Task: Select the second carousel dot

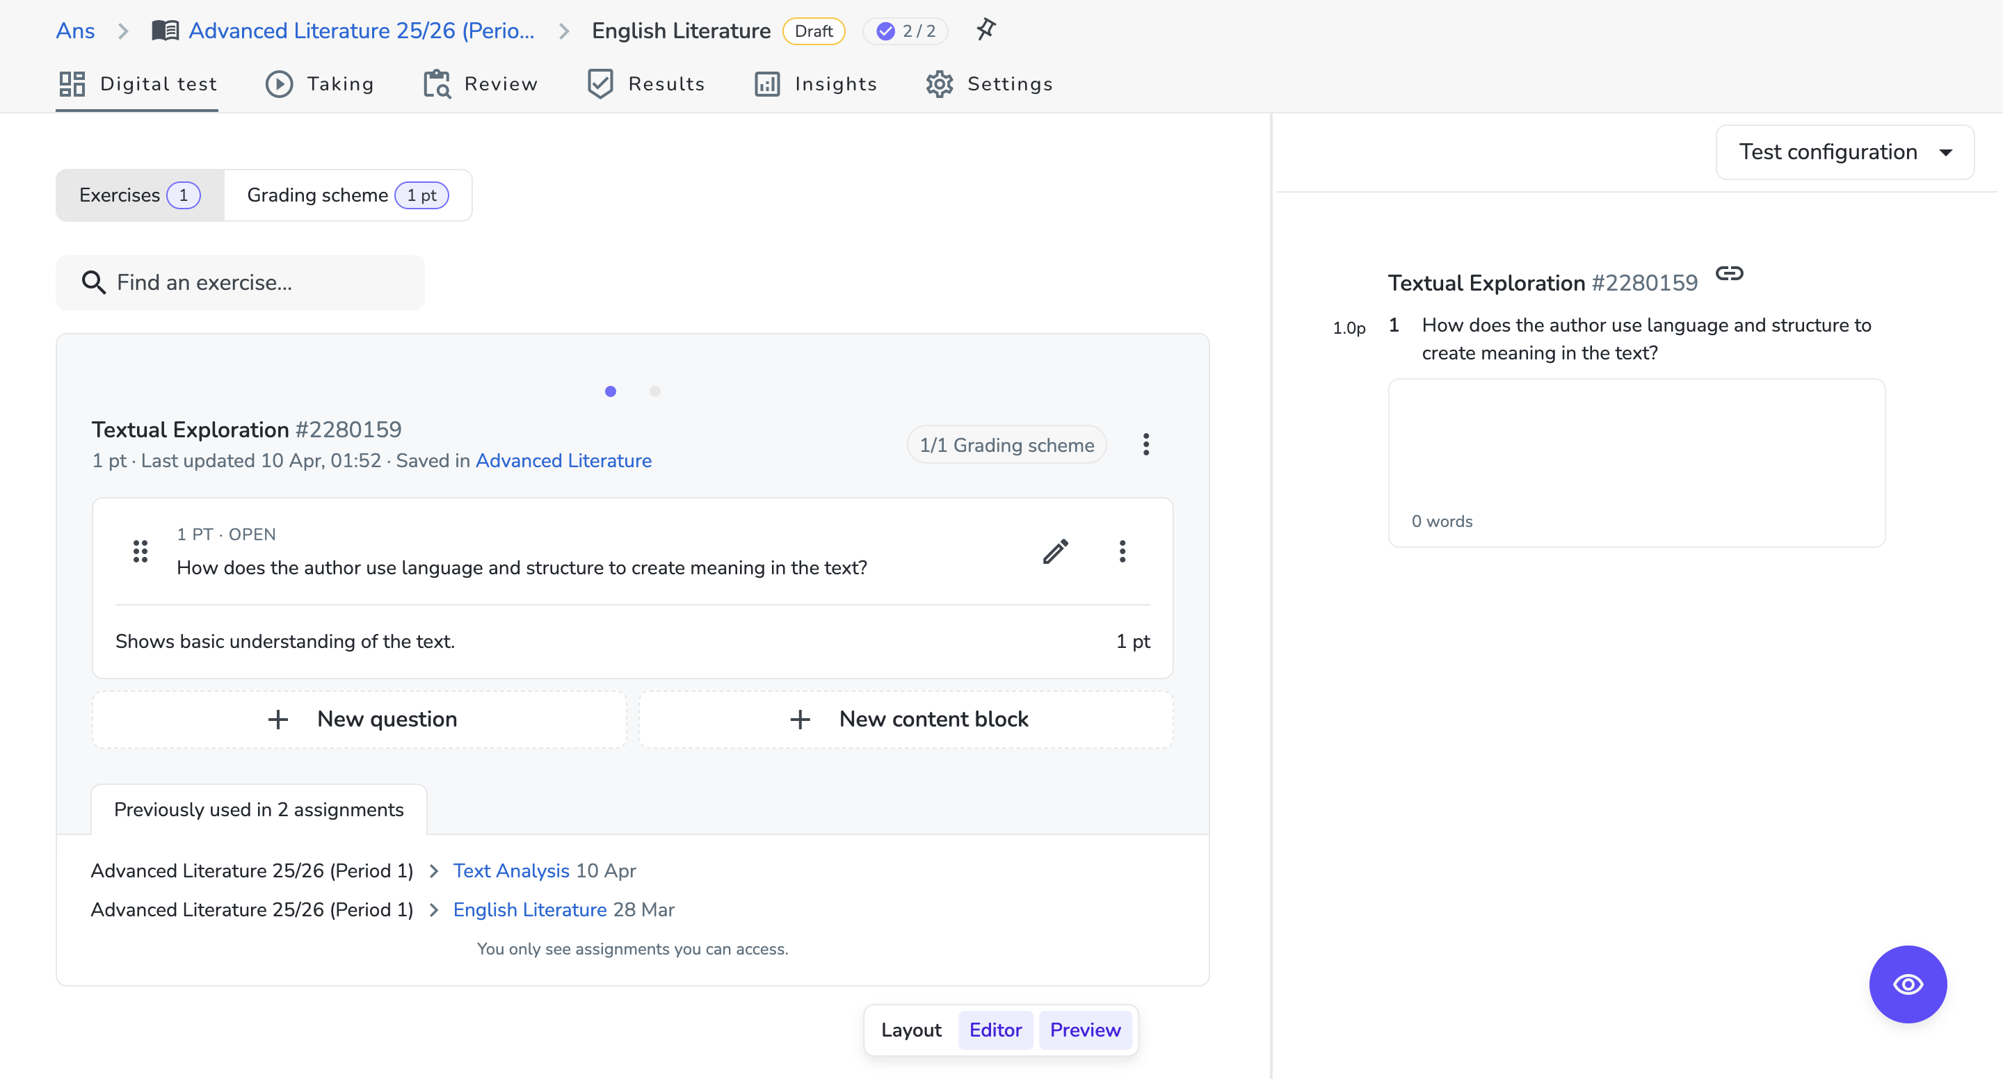Action: pyautogui.click(x=654, y=392)
